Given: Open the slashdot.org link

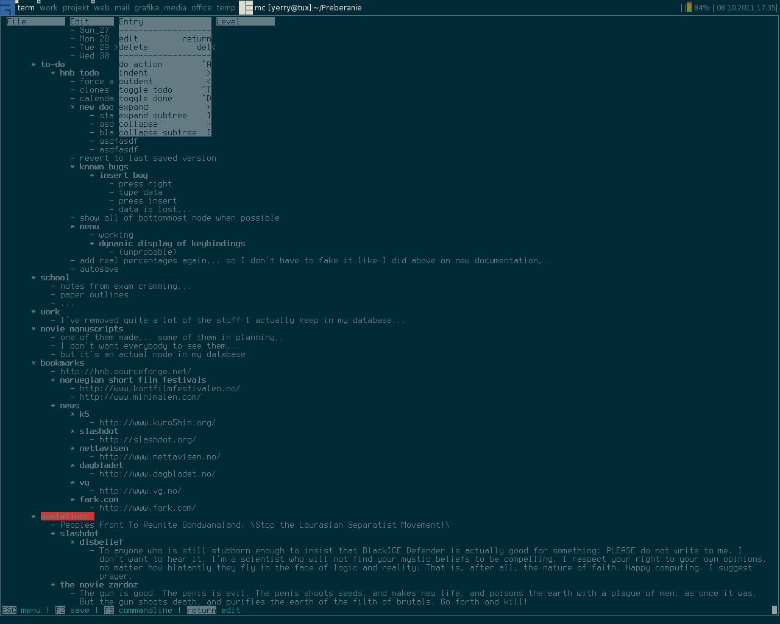Looking at the screenshot, I should click(x=147, y=439).
